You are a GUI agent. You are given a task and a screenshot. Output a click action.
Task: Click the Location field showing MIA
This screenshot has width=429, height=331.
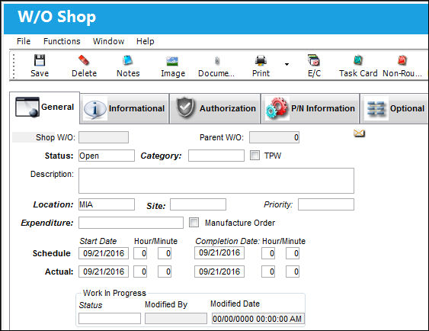tap(107, 204)
